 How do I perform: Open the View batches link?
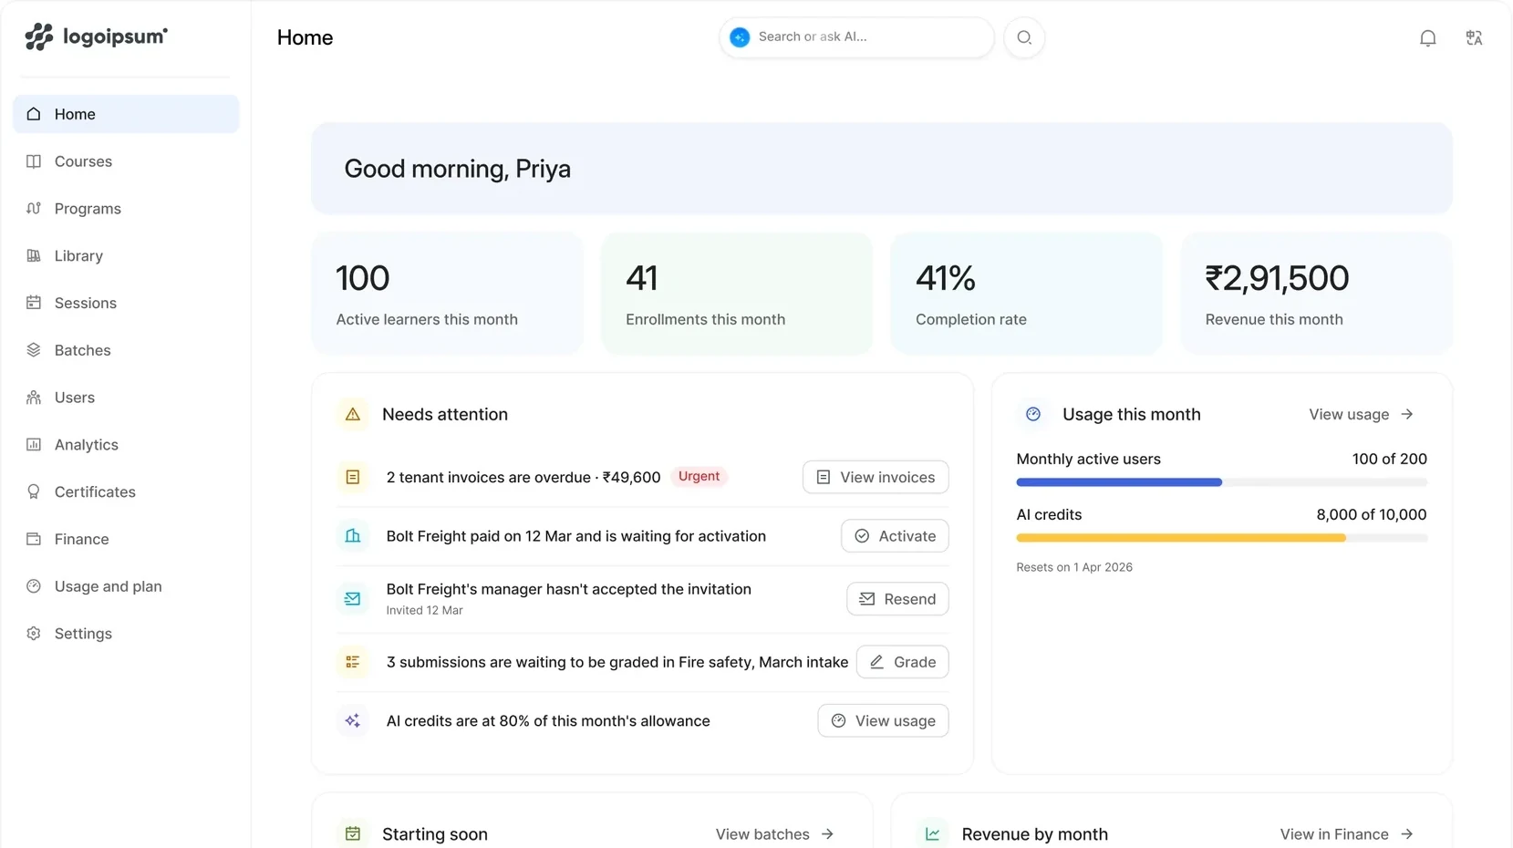(x=774, y=834)
